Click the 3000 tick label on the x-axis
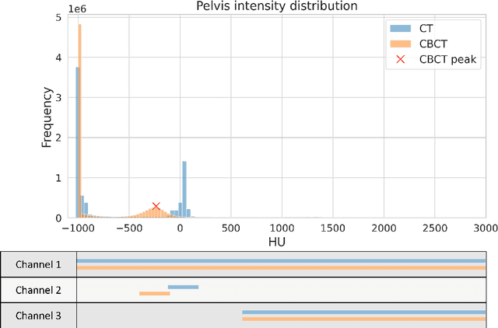The width and height of the screenshot is (498, 328). point(484,228)
